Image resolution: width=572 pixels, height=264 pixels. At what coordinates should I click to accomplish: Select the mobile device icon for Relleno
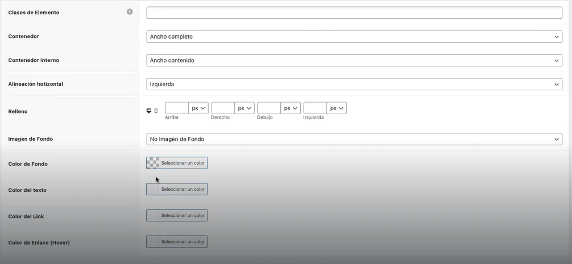point(156,111)
